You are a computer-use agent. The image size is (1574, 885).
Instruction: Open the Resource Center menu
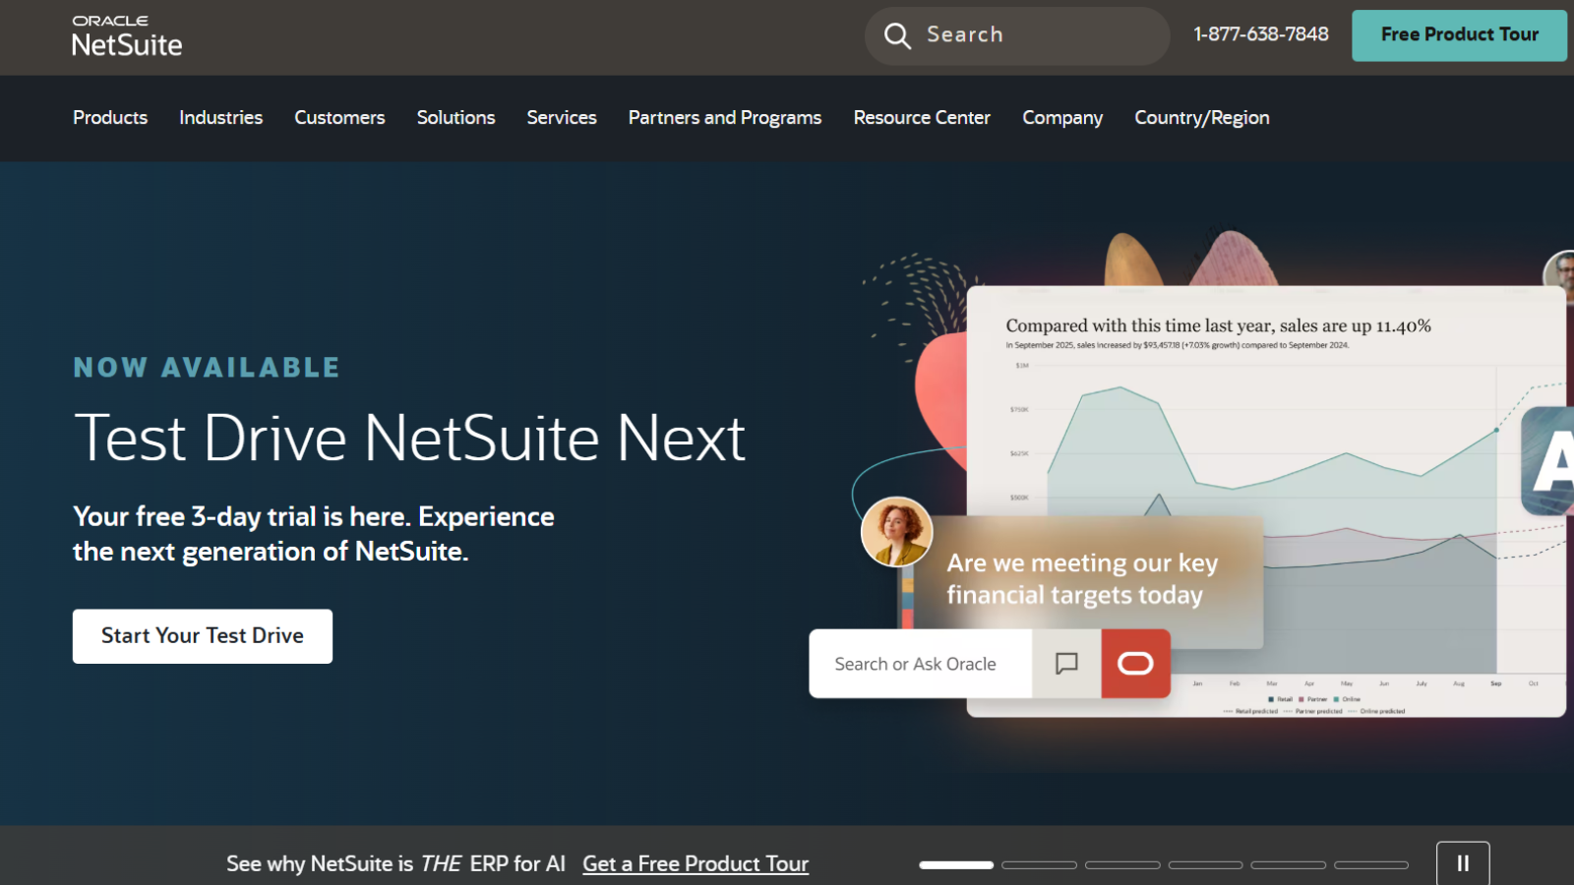(922, 118)
